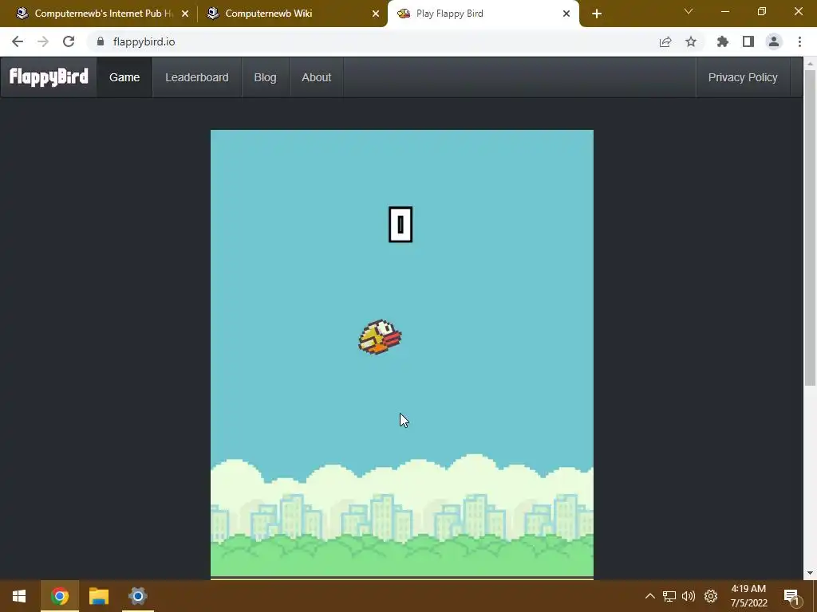Reload the flappybird.io page
The width and height of the screenshot is (817, 612).
69,41
